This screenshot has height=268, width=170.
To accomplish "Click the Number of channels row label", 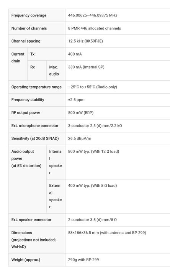I will 29,28.
